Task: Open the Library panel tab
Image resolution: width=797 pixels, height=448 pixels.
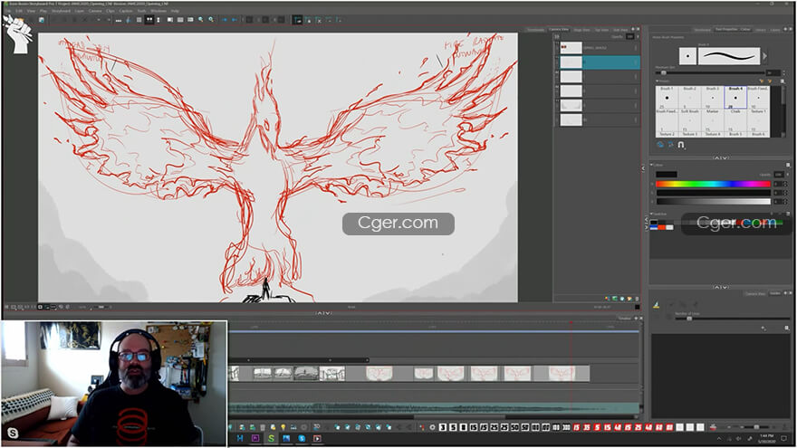Action: (x=761, y=30)
